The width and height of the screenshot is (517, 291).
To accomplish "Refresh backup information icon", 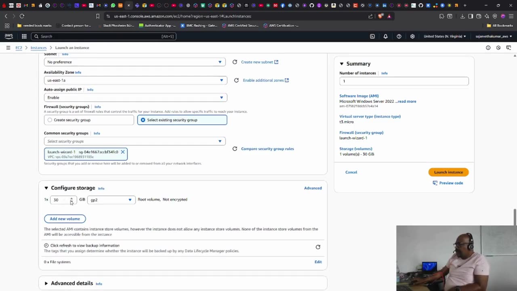I will [318, 247].
